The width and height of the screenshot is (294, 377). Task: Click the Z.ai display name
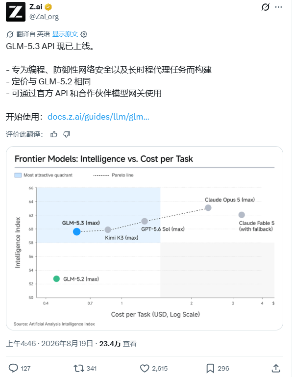coord(36,7)
